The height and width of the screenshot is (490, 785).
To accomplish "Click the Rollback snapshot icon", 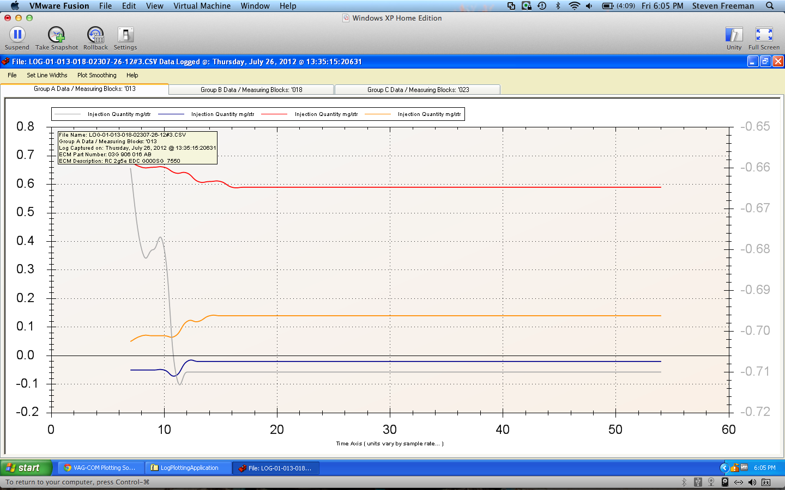I will (95, 35).
